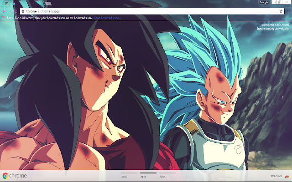This screenshot has height=182, width=292.
Task: Bookmark this page with the star
Action: 281,11
